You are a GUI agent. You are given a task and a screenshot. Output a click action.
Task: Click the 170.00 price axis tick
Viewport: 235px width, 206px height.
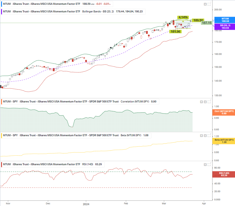click(218, 42)
